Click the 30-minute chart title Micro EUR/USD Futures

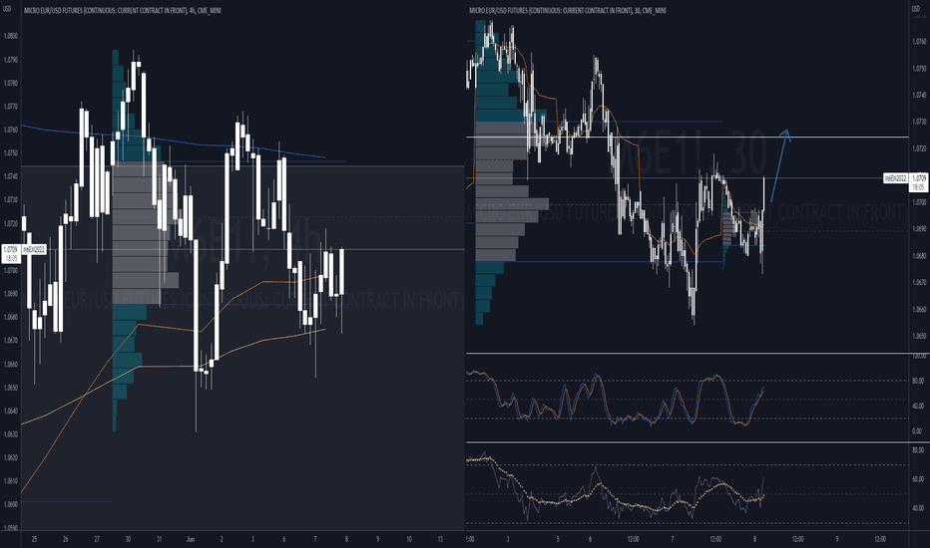pos(567,10)
